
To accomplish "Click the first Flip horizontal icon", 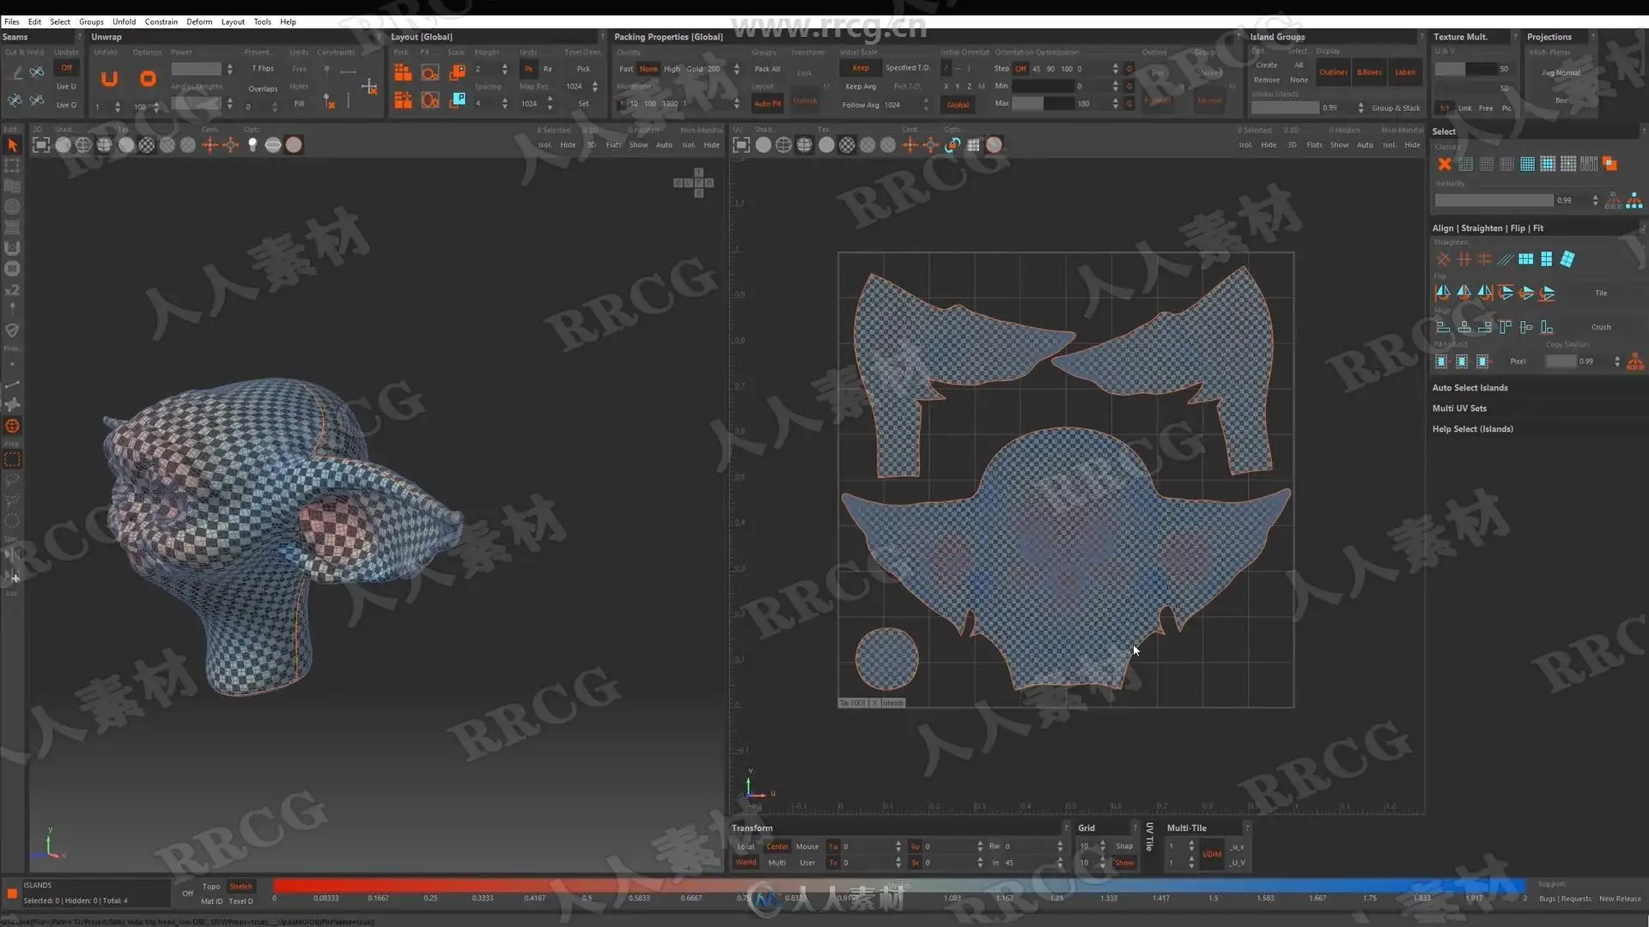I will [1443, 293].
